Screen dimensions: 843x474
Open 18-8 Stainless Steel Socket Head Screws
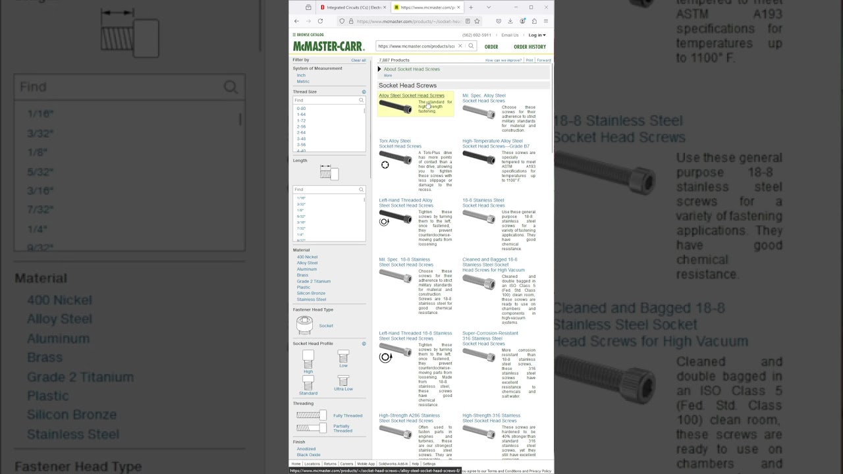point(483,203)
